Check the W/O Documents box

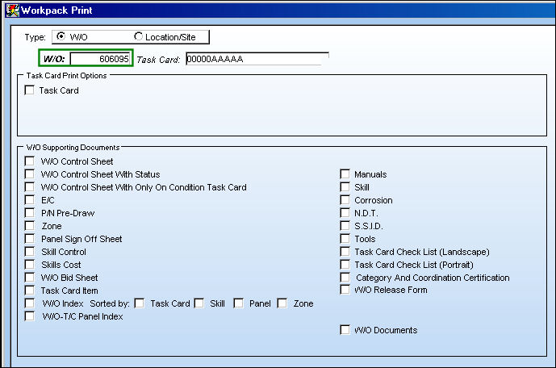coord(345,330)
